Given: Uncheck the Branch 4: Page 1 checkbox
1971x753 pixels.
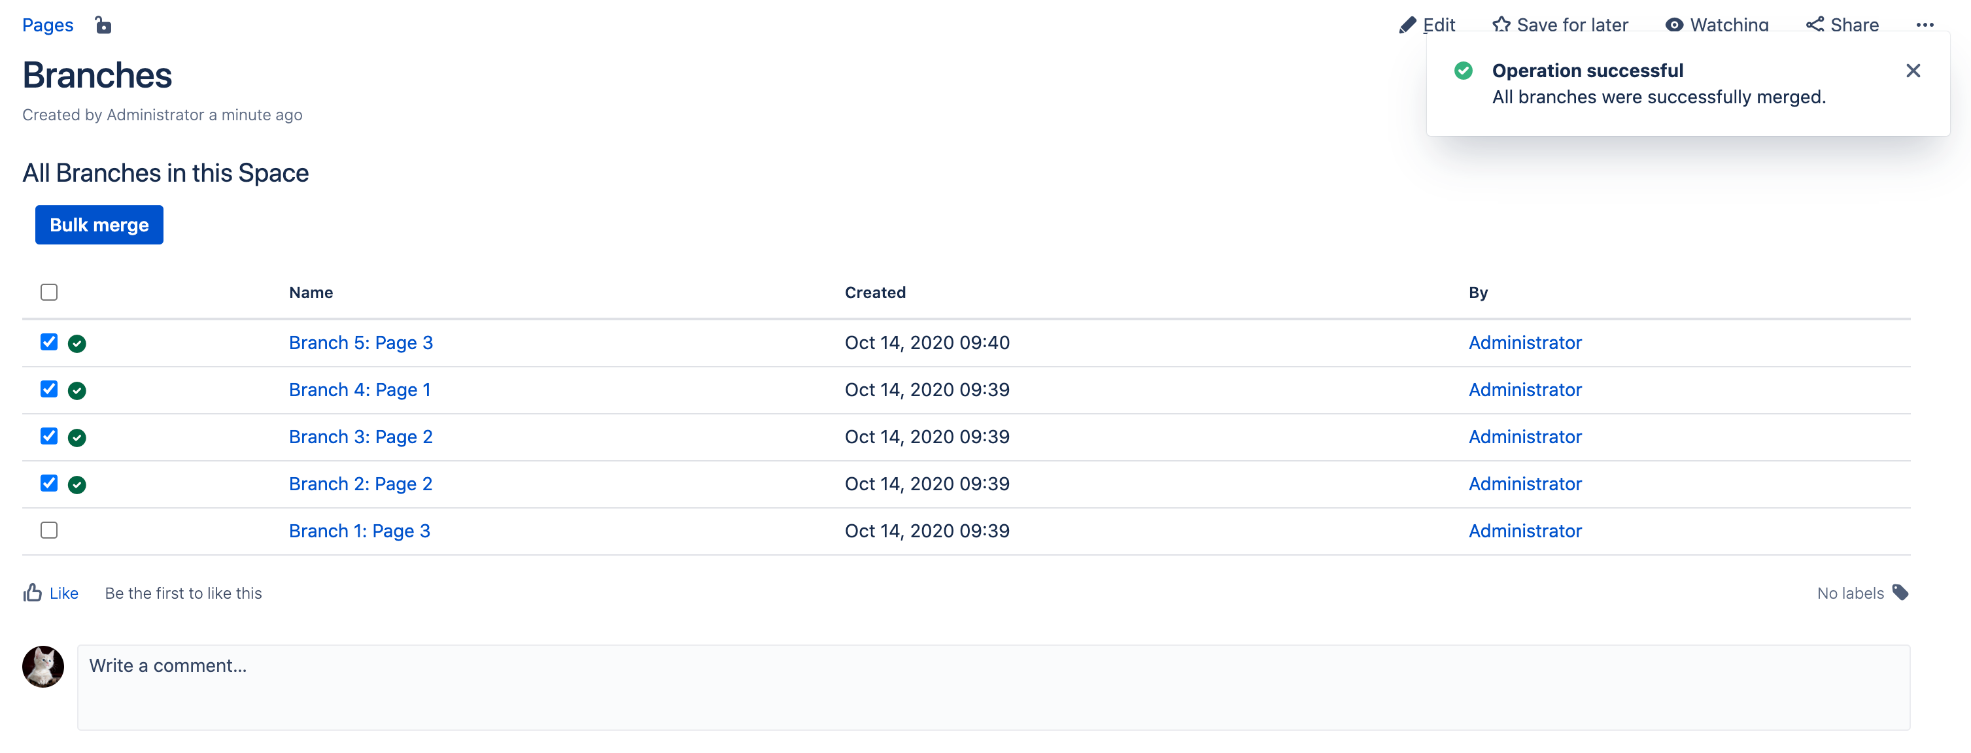Looking at the screenshot, I should (x=49, y=389).
